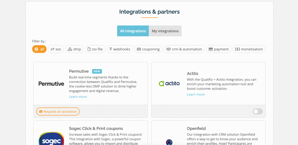Filter by crm & automation

pos(184,49)
